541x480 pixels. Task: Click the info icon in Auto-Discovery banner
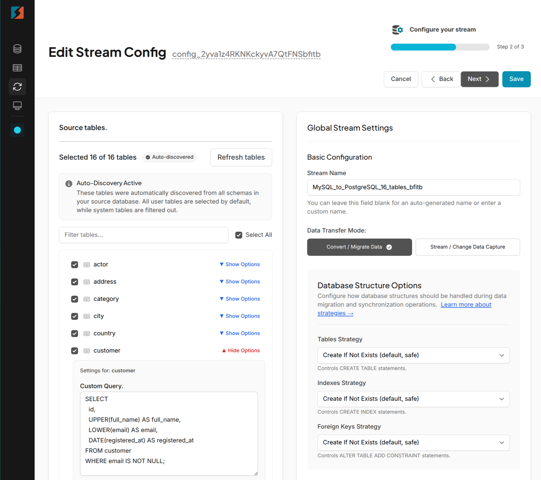tap(69, 184)
